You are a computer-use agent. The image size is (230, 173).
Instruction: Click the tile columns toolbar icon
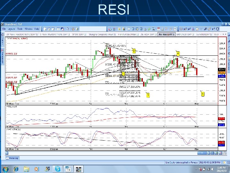pyautogui.click(x=58, y=29)
